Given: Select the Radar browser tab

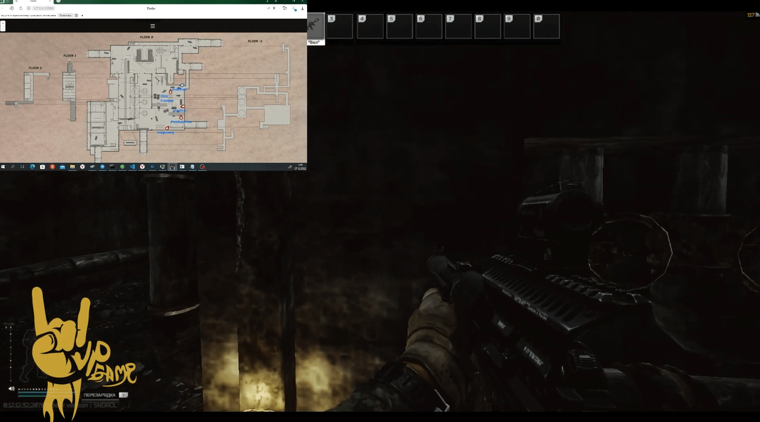Looking at the screenshot, I should coord(34,2).
